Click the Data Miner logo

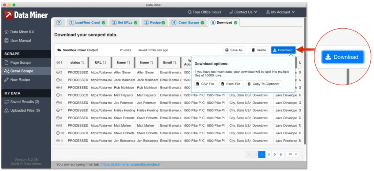[x=26, y=15]
